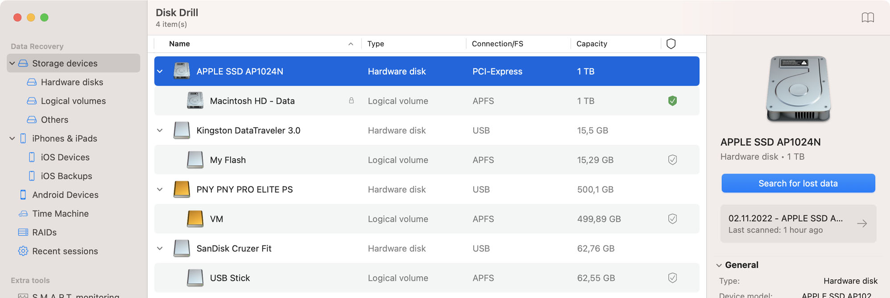Collapse the General section in details panel

tap(719, 265)
